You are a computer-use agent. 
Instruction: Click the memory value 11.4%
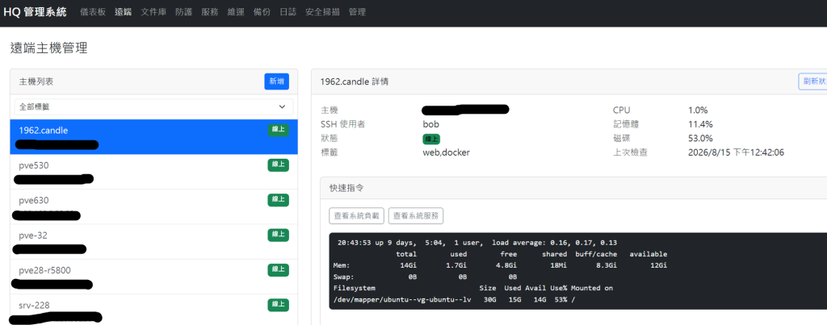pos(700,124)
